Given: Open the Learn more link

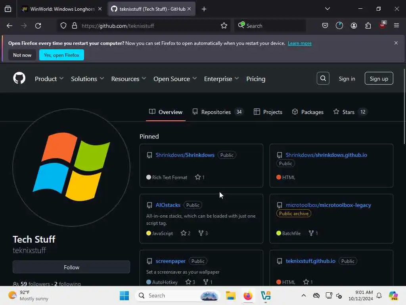Looking at the screenshot, I should click(x=300, y=43).
